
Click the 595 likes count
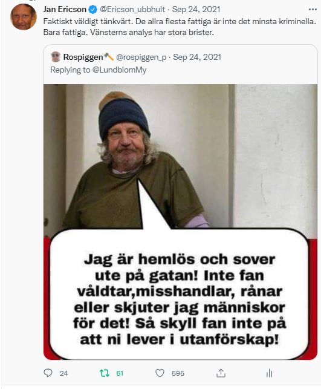[178, 373]
